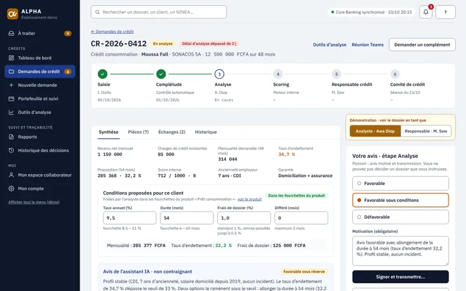This screenshot has width=466, height=291.
Task: Select the Favorable radio option
Action: point(401,184)
